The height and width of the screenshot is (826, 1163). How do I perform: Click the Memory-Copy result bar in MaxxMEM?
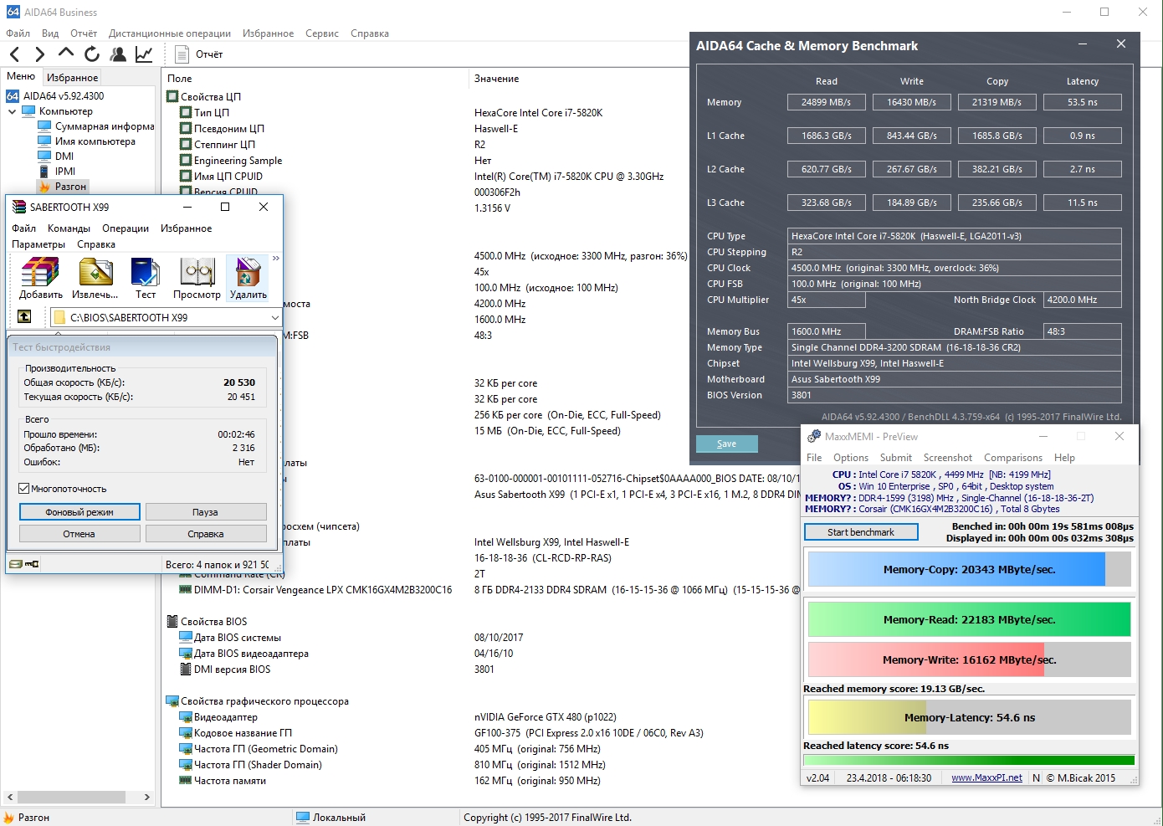(969, 570)
